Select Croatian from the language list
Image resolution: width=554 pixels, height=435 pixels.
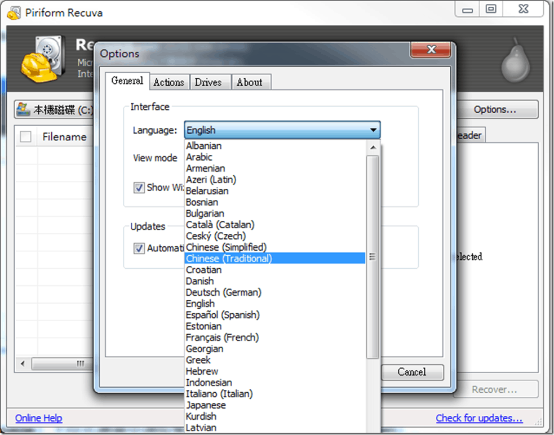pyautogui.click(x=275, y=270)
